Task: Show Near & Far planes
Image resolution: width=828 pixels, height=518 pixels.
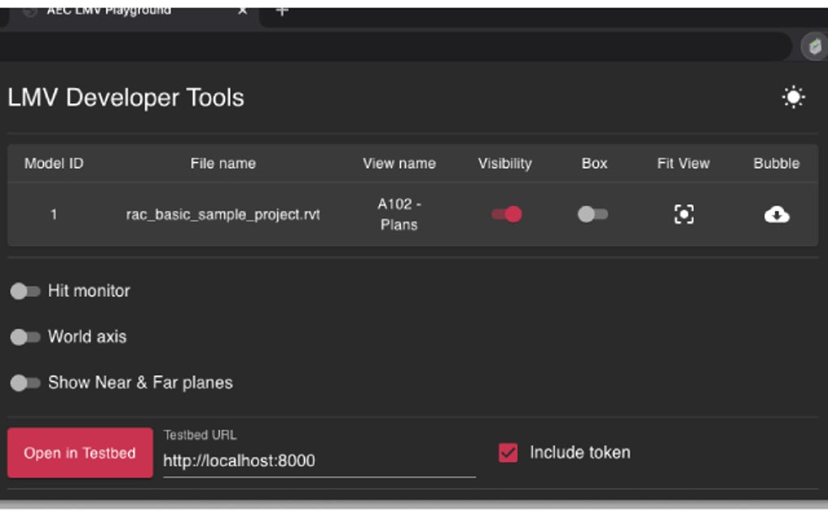Action: click(x=26, y=382)
